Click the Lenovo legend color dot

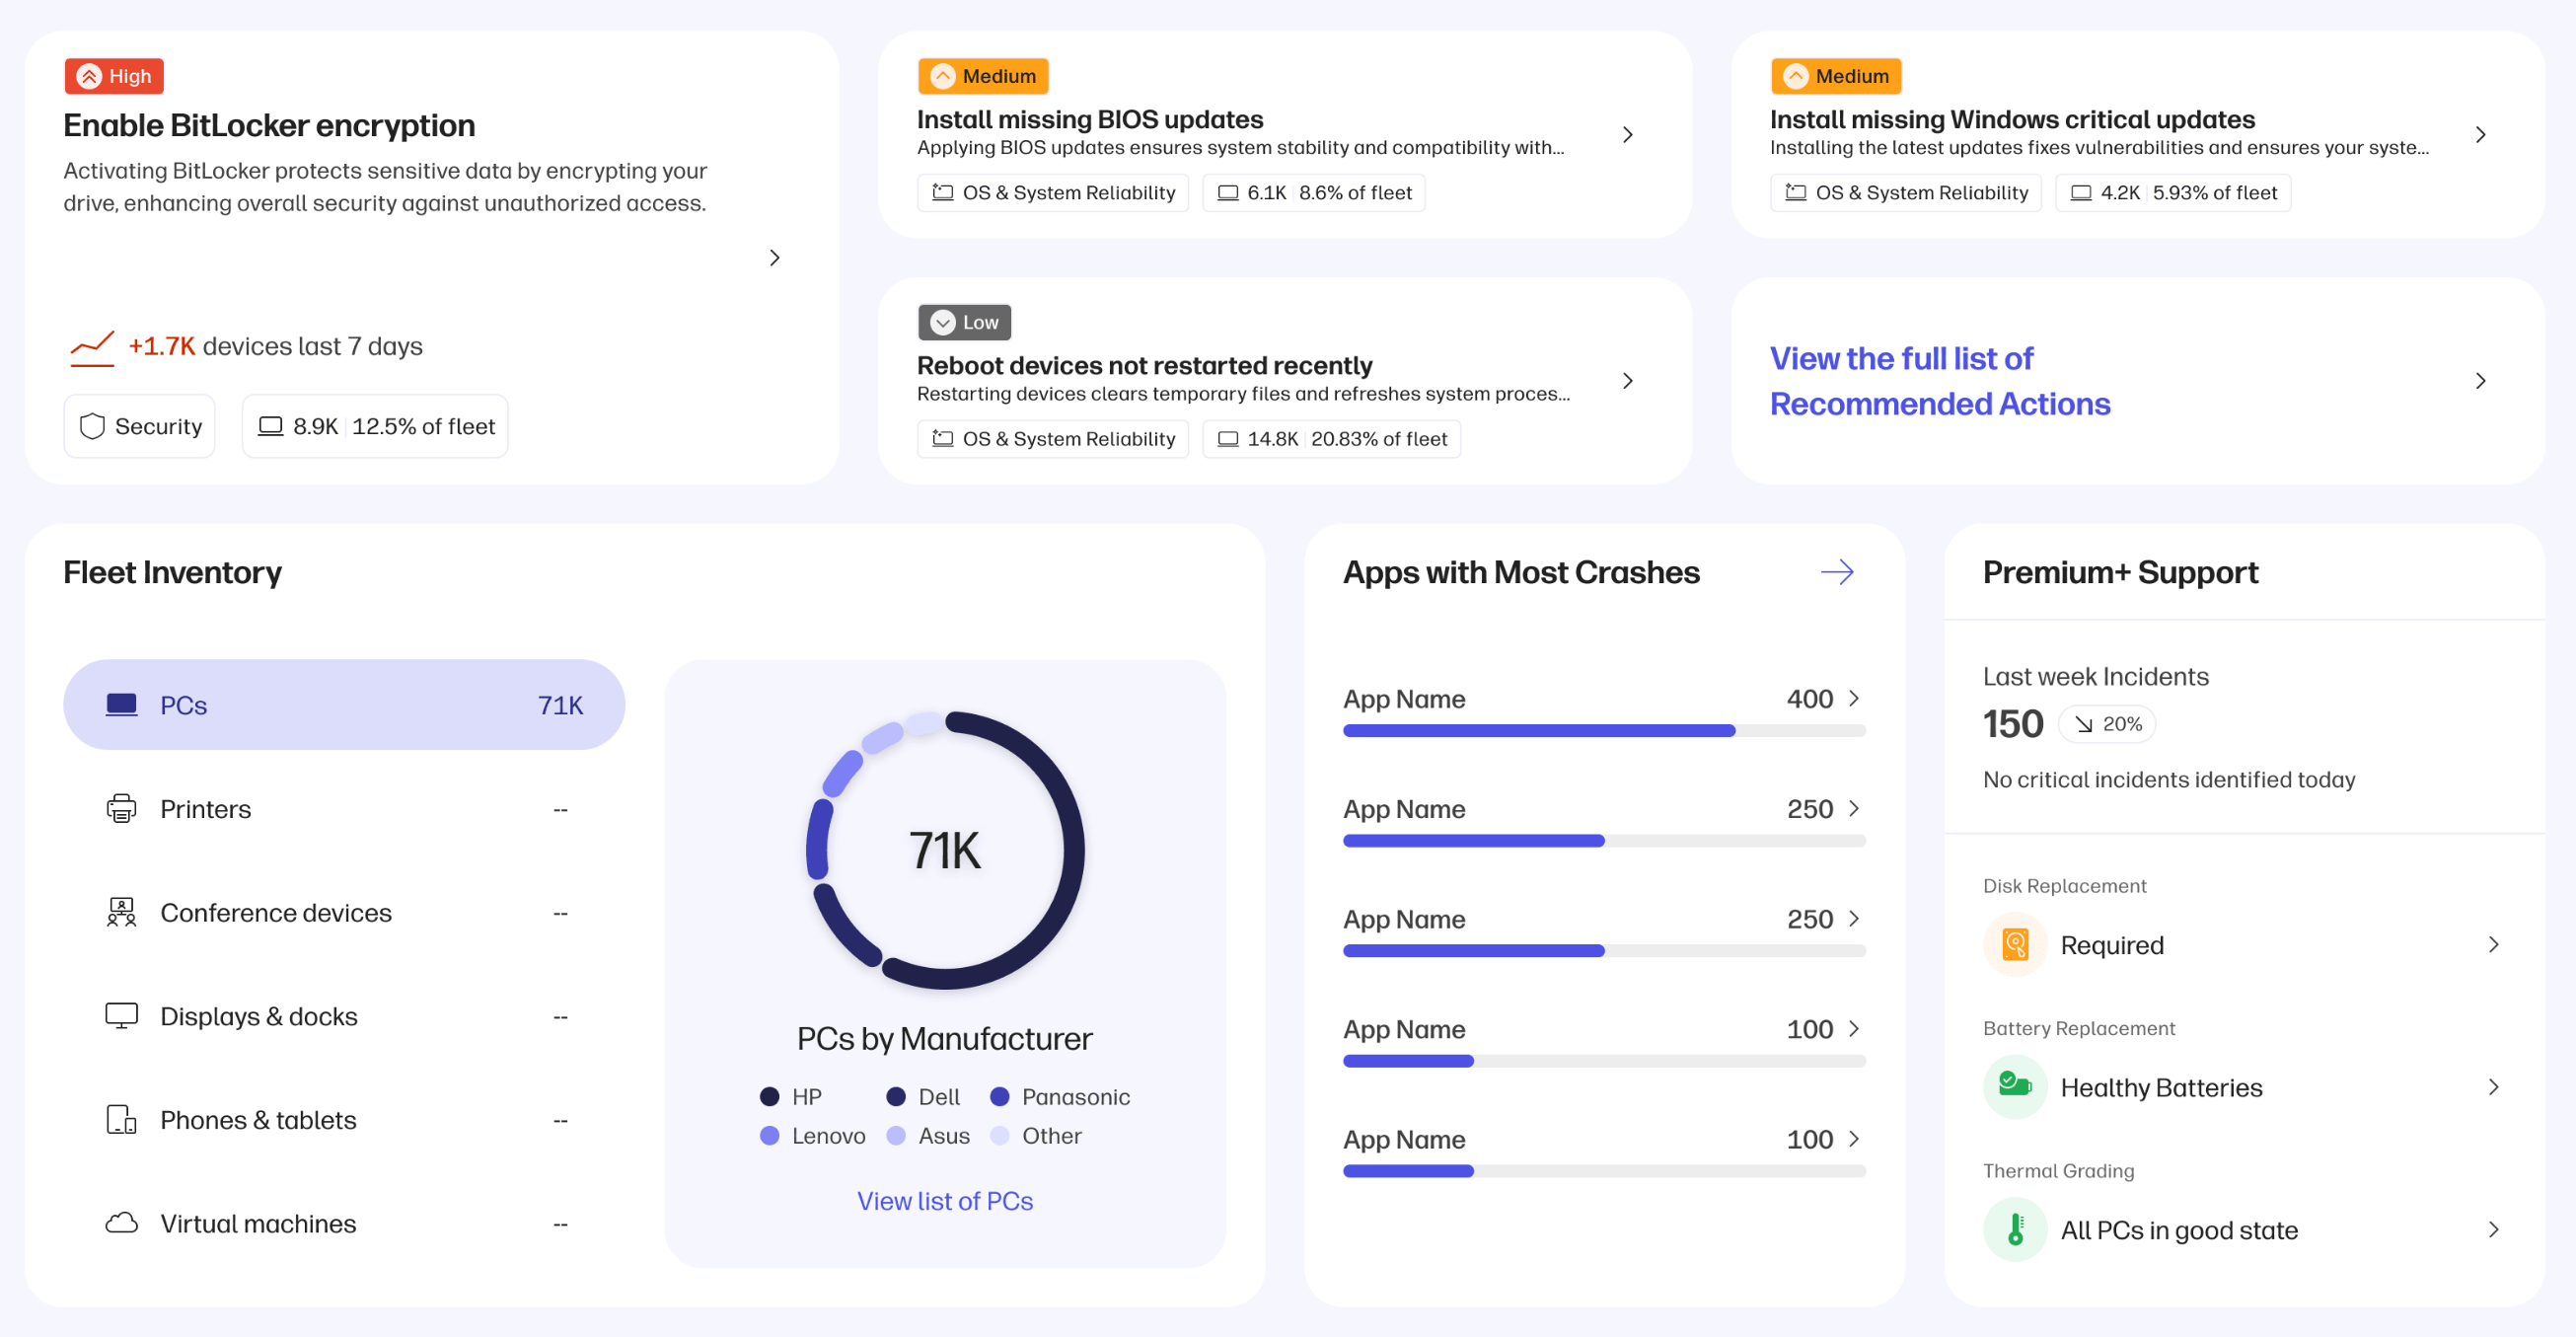pos(769,1136)
